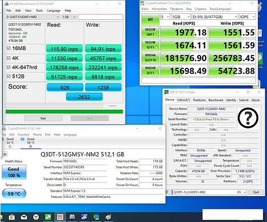Toggle the 16MB test checkbox

point(8,48)
